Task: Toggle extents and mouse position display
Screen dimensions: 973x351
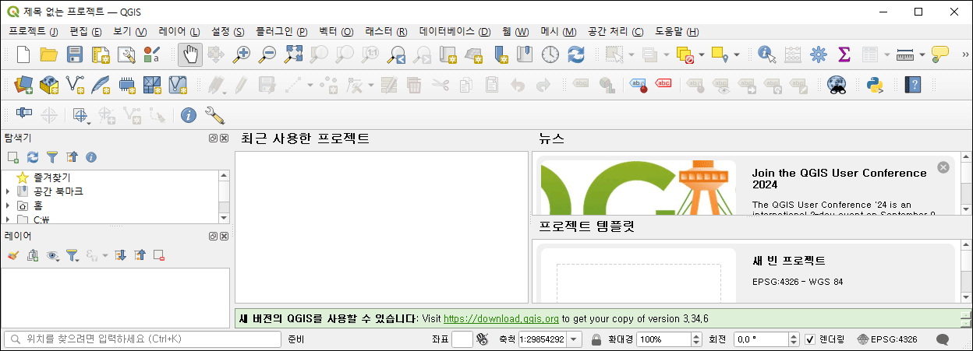Action: tap(482, 339)
